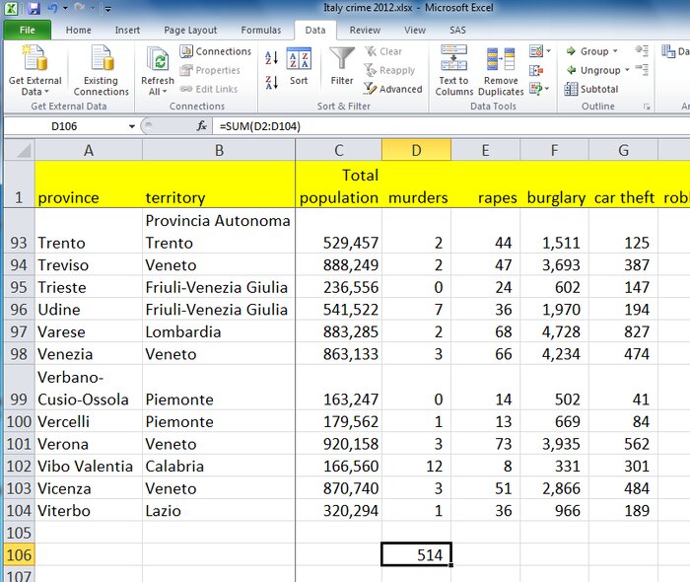Viewport: 690px width, 582px height.
Task: Click Remove Duplicates
Action: pyautogui.click(x=501, y=69)
